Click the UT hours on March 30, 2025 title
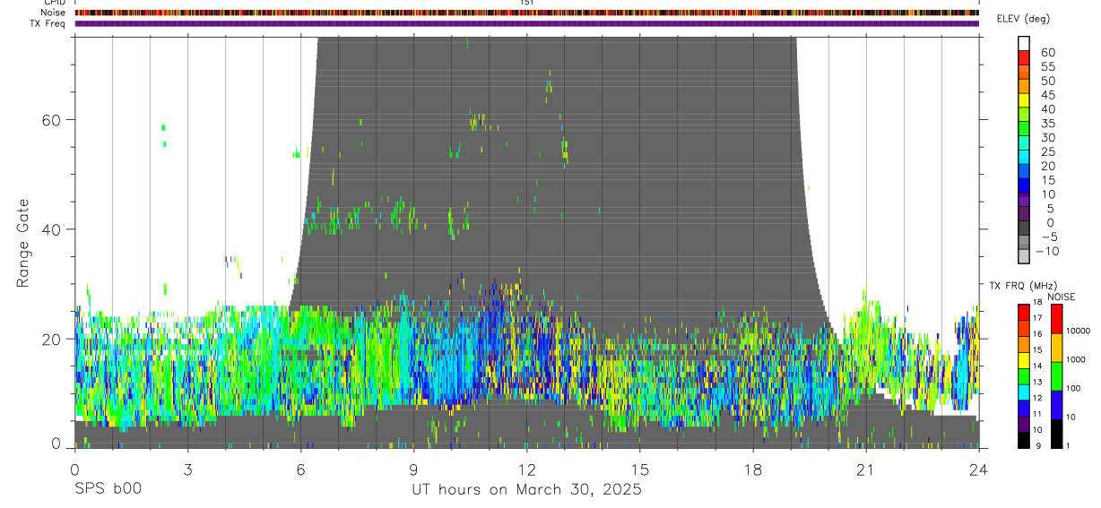The width and height of the screenshot is (1101, 508). click(526, 490)
